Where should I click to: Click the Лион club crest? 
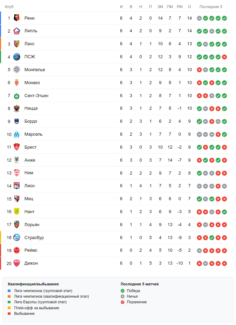(16, 186)
